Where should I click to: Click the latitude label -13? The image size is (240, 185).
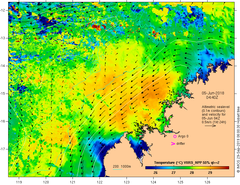pos(3,38)
